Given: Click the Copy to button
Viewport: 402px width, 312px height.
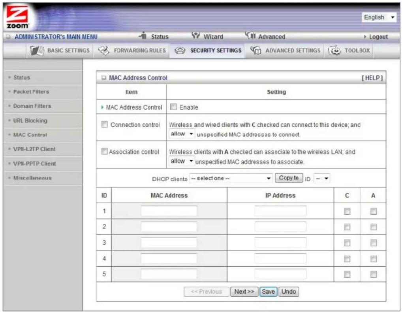Looking at the screenshot, I should coord(289,178).
